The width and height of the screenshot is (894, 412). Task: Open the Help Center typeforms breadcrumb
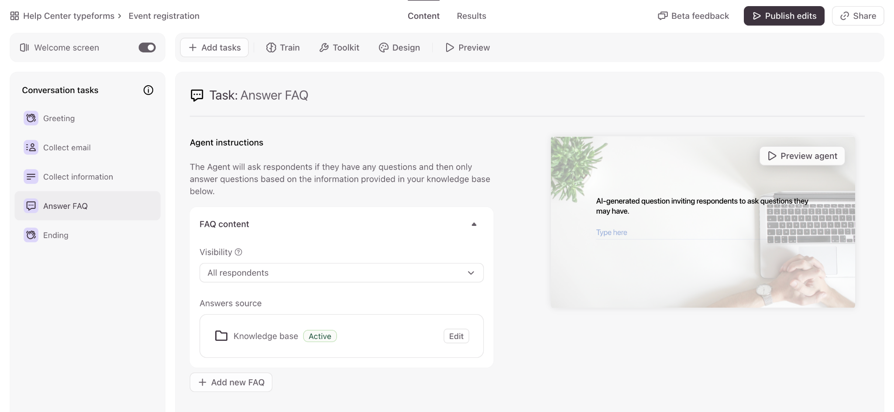(69, 16)
